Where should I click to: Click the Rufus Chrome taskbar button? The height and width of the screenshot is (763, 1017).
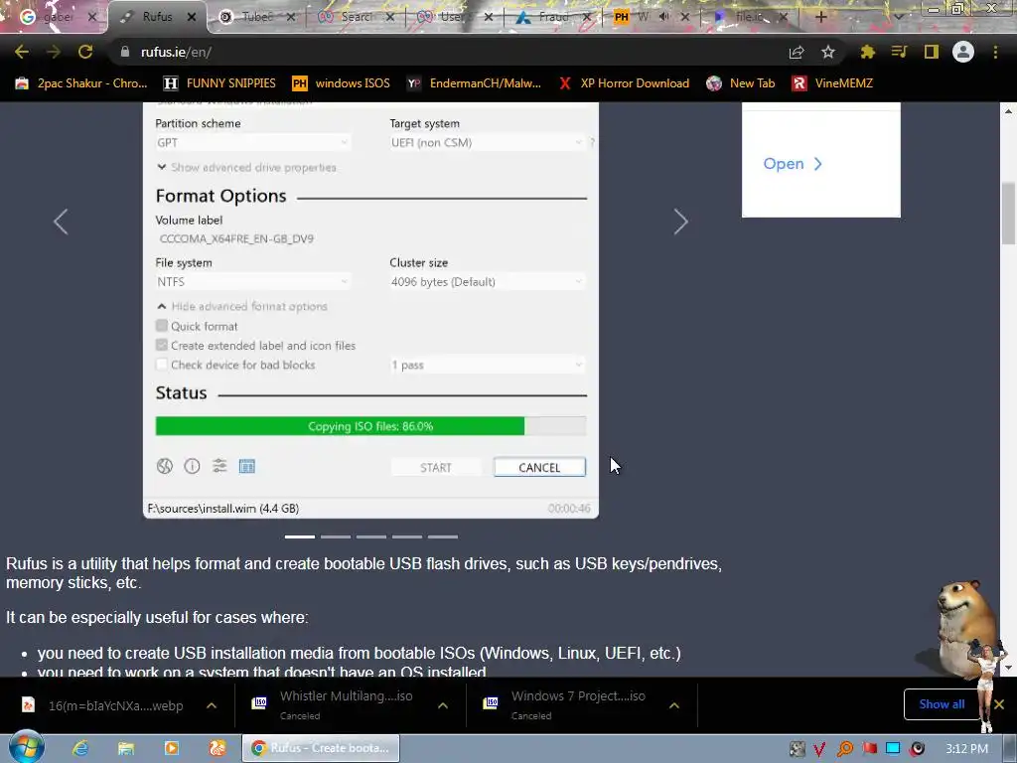321,749
